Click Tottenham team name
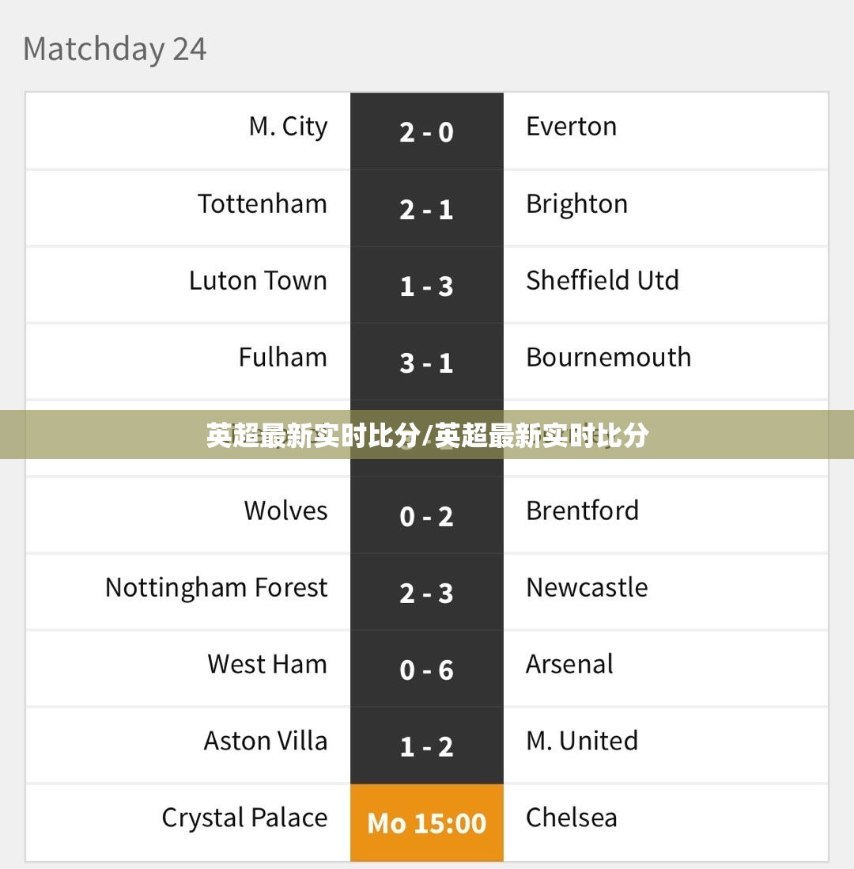 [263, 203]
